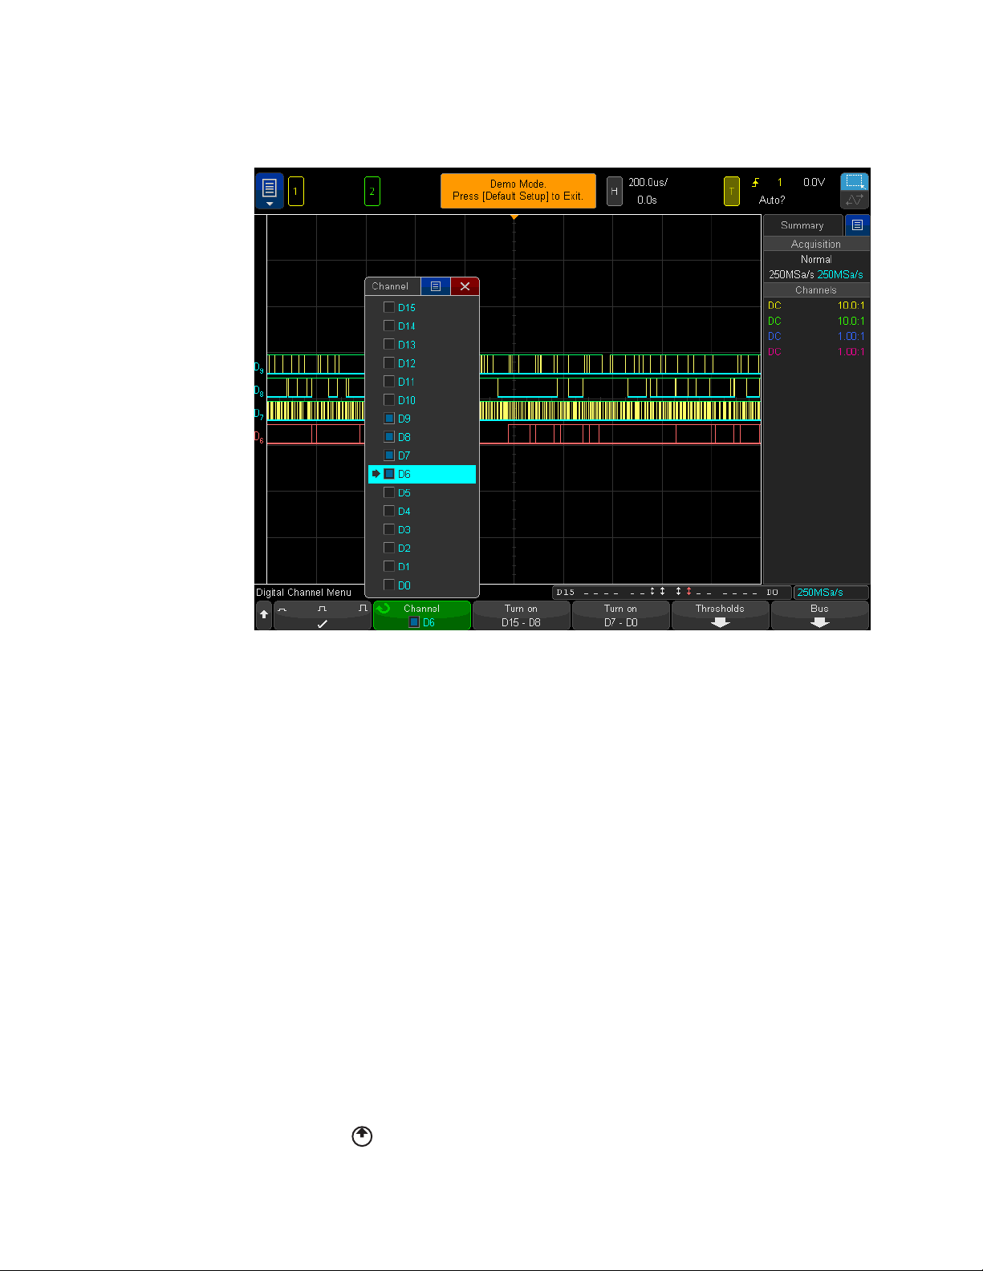Click the round up-arrow icon below screenshot
Viewport: 983px width, 1271px height.
(363, 1135)
